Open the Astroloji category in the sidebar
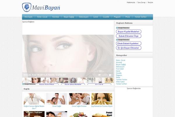This screenshot has width=175, height=117. 119,62
